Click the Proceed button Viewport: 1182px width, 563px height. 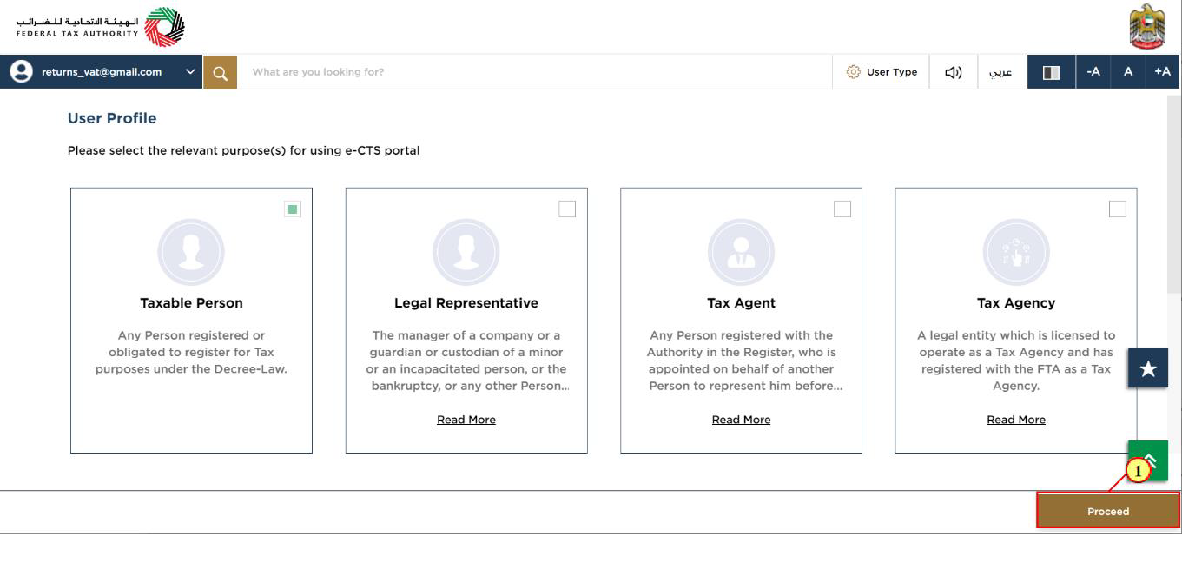pyautogui.click(x=1108, y=511)
